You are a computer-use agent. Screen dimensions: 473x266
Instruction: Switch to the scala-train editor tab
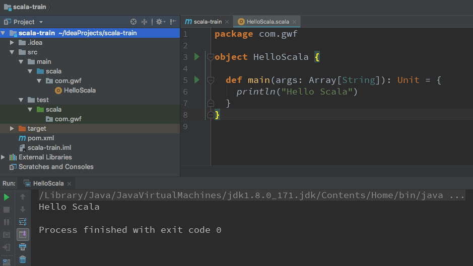[x=204, y=22]
